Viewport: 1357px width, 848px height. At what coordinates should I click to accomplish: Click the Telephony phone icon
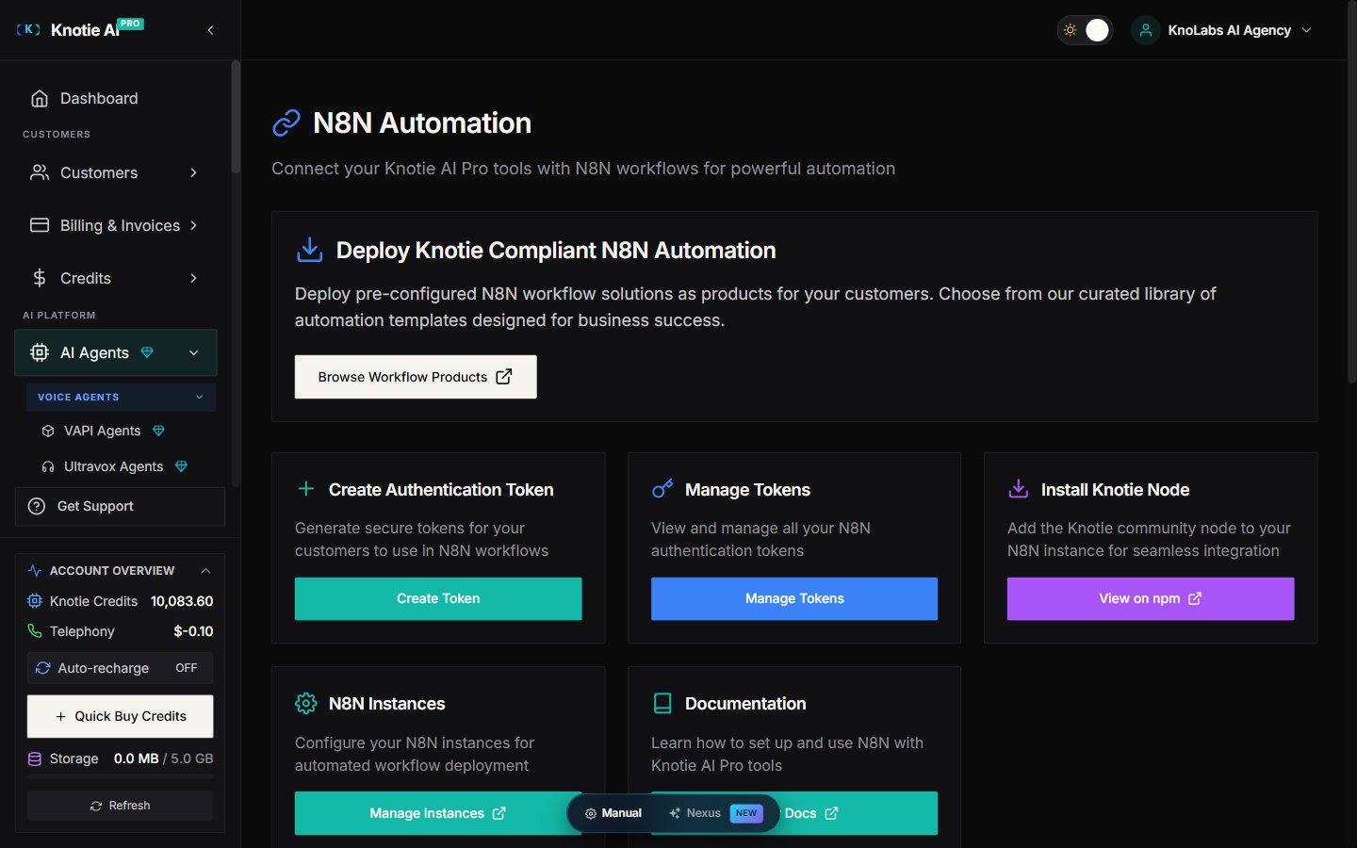(x=35, y=631)
